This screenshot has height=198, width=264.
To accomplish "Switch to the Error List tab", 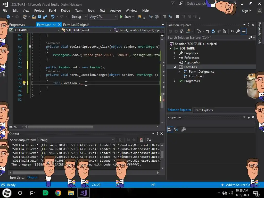I will coord(17,177).
